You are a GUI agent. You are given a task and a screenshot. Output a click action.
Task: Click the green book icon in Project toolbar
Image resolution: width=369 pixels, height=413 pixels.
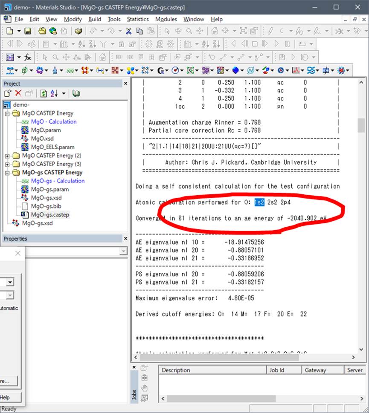pyautogui.click(x=76, y=93)
